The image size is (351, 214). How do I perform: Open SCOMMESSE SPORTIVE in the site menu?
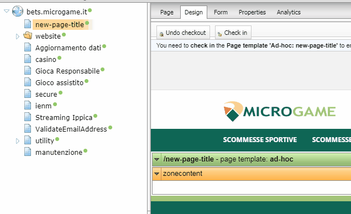pos(260,140)
